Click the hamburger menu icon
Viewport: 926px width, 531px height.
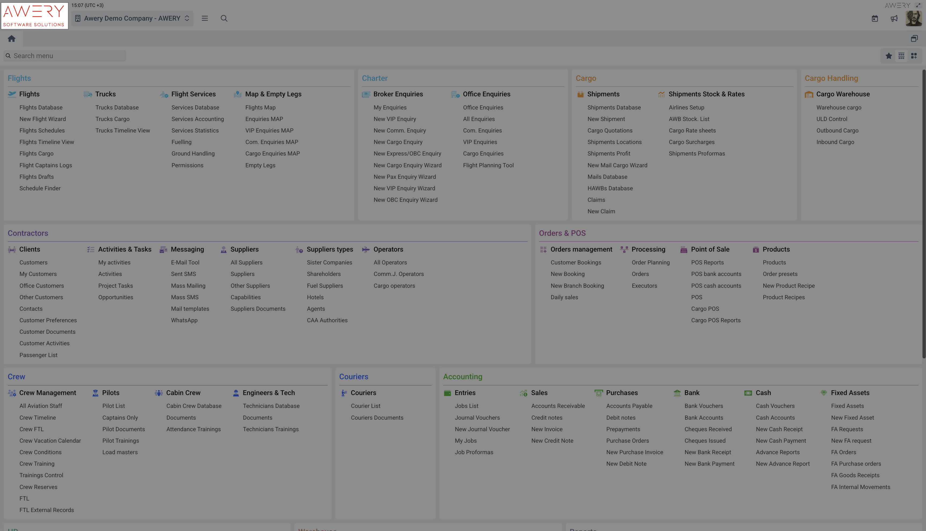coord(204,18)
